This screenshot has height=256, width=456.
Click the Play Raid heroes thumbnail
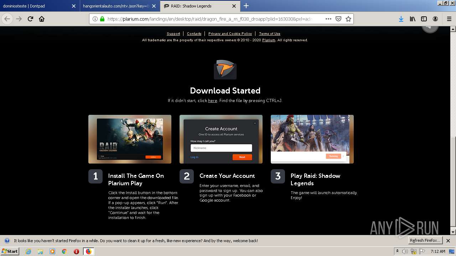click(x=312, y=139)
